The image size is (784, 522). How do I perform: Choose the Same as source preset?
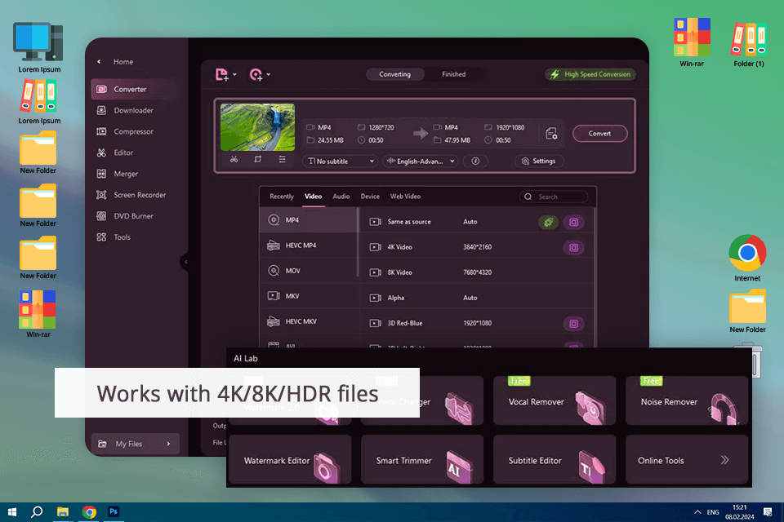478,222
